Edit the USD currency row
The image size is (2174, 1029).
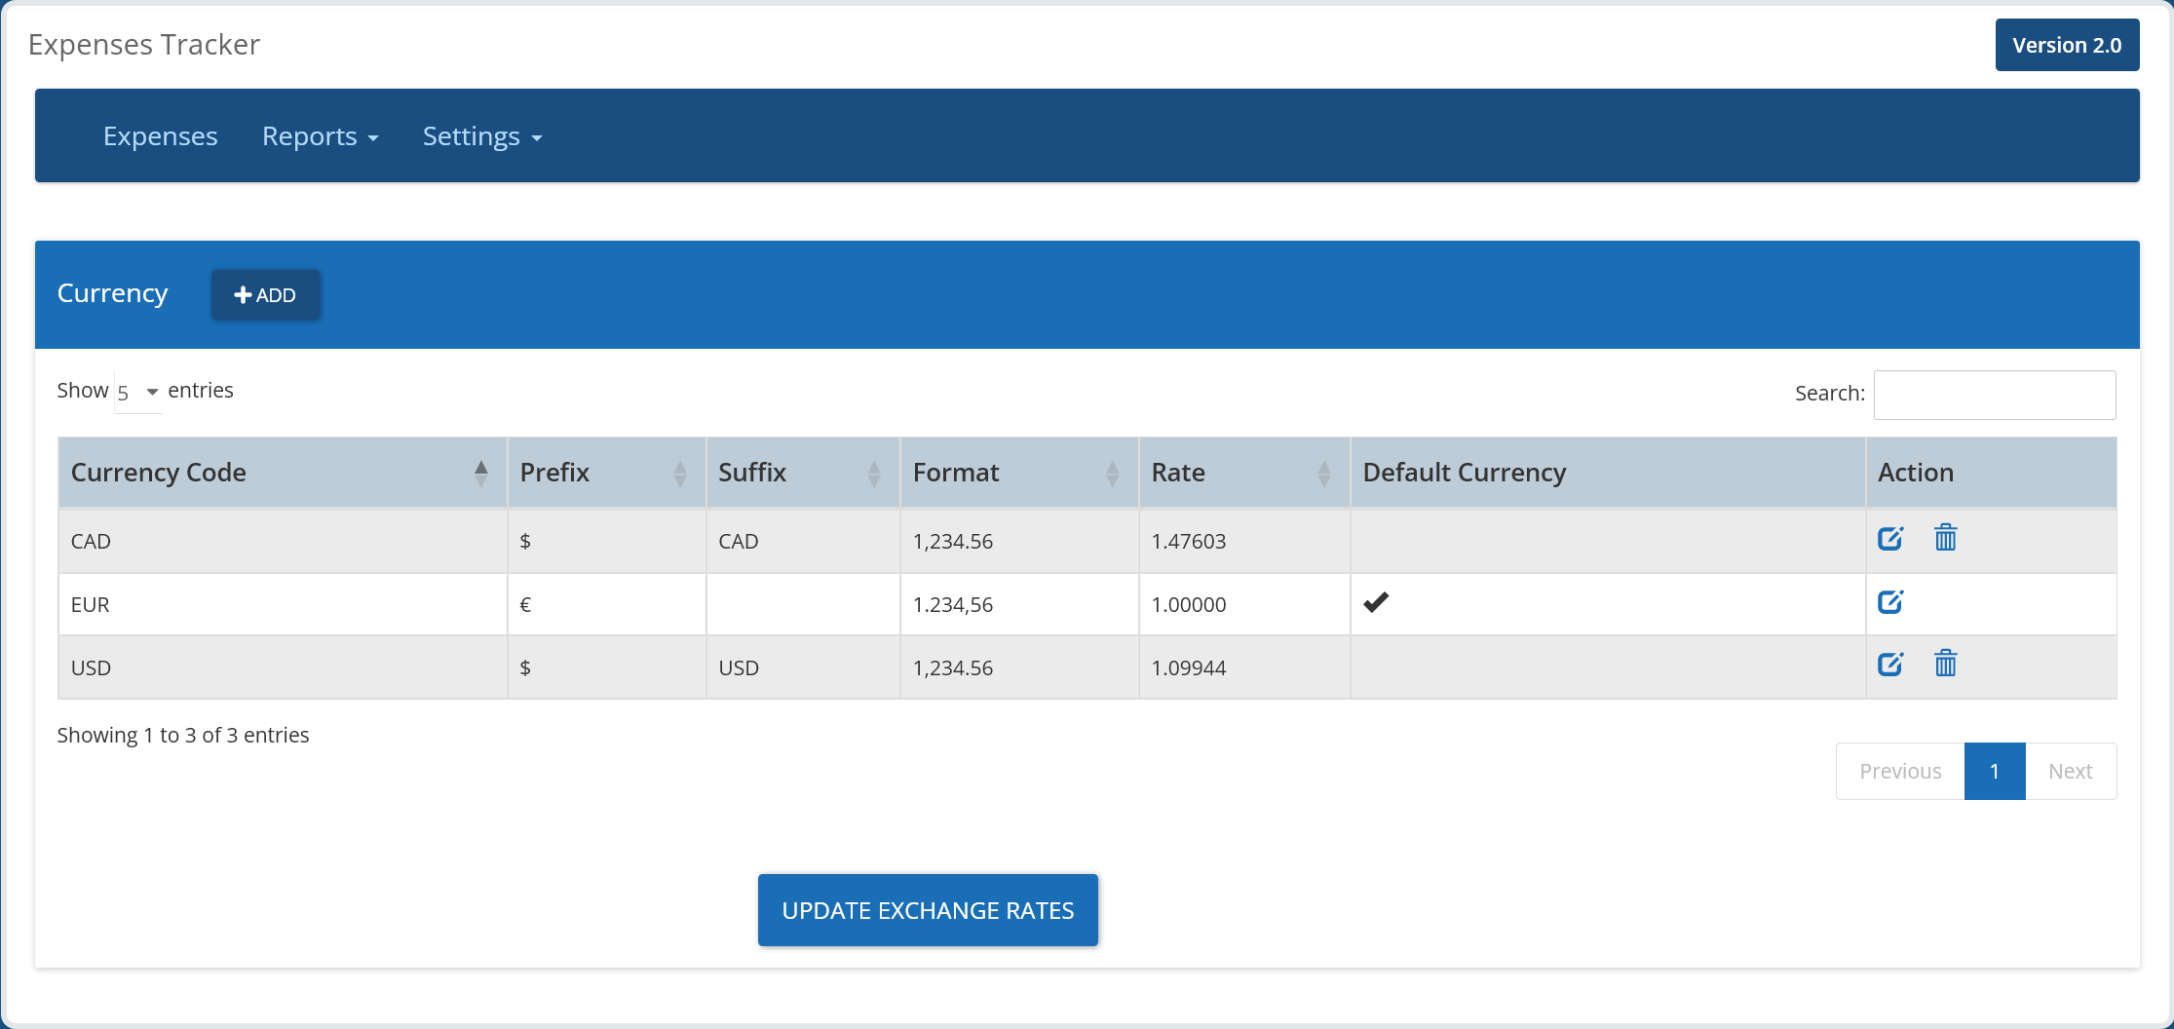coord(1889,665)
